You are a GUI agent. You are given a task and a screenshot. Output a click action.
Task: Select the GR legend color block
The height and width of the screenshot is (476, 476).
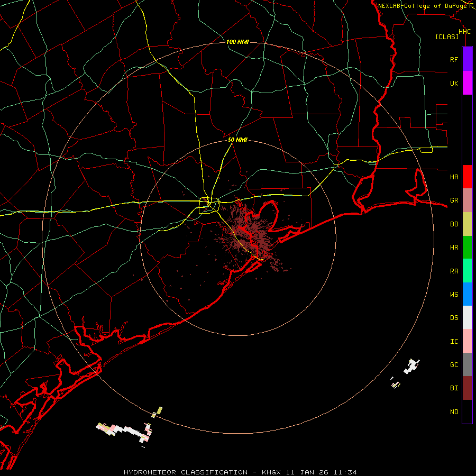pos(467,200)
